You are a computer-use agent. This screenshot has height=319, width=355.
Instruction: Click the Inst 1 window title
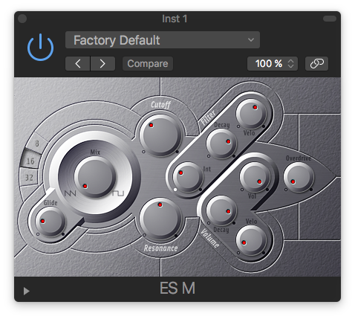pyautogui.click(x=175, y=19)
